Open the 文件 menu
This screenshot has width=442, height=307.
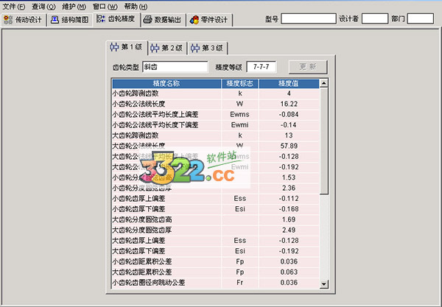tap(13, 6)
